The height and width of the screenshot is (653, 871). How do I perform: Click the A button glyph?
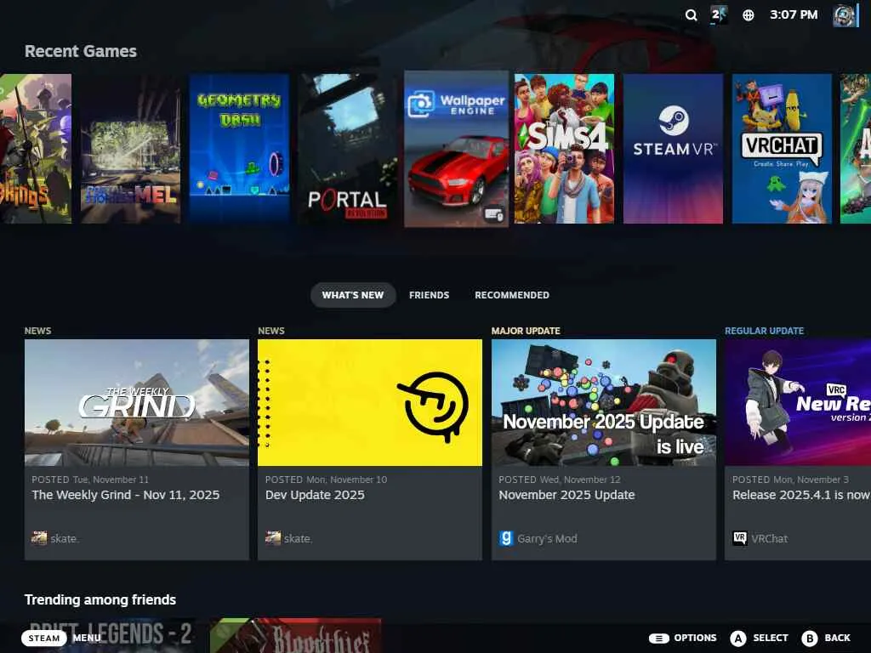(738, 639)
